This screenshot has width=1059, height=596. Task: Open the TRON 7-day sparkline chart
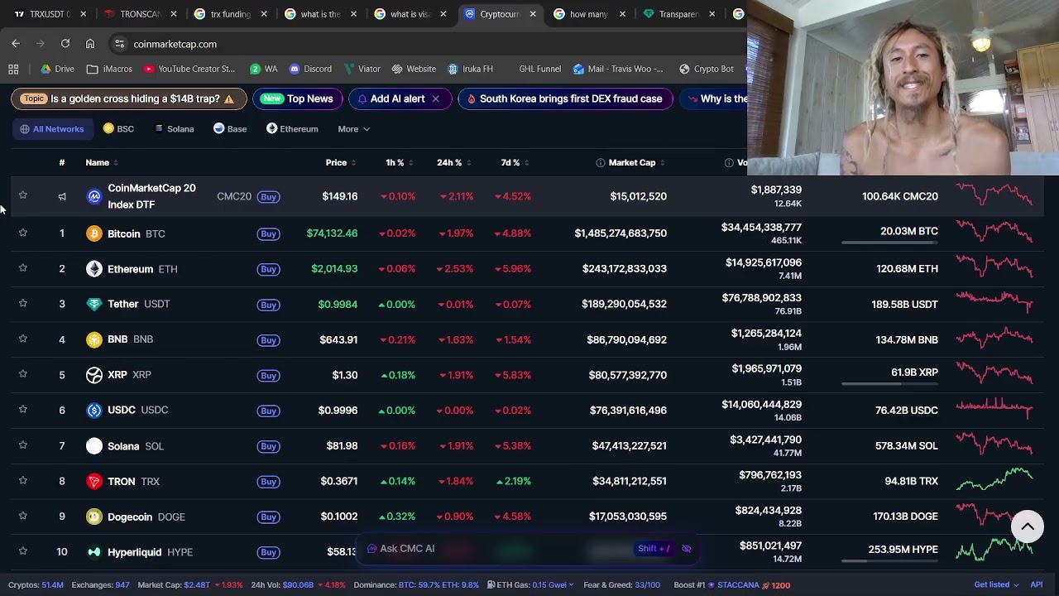click(994, 481)
